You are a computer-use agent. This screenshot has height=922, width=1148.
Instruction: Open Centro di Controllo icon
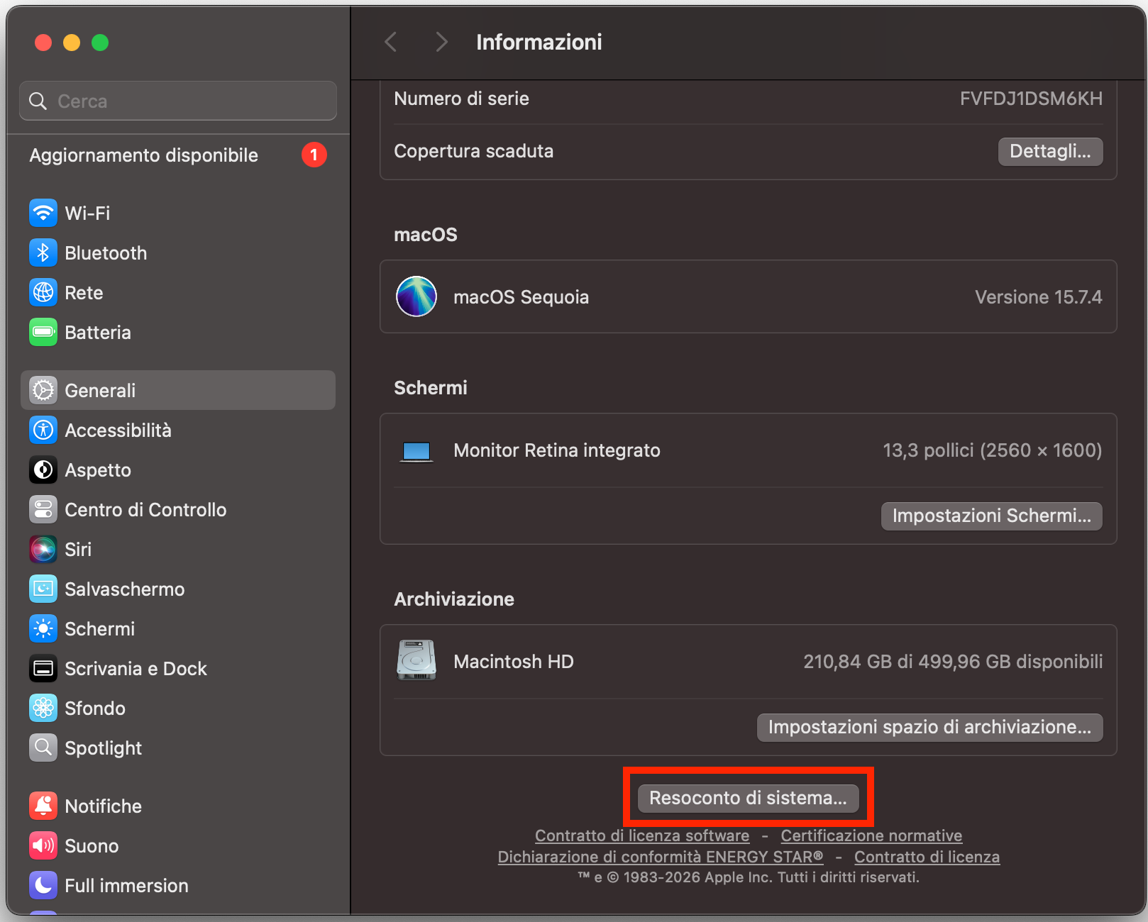43,509
